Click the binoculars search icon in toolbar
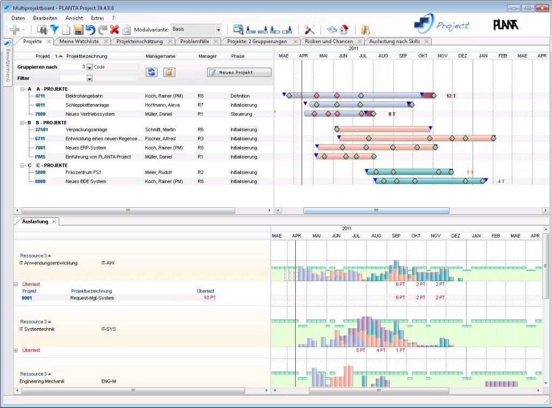Image resolution: width=552 pixels, height=408 pixels. (42, 30)
